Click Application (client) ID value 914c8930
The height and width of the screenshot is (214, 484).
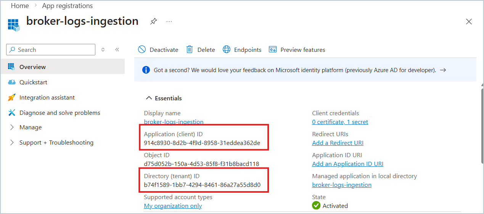coord(202,143)
